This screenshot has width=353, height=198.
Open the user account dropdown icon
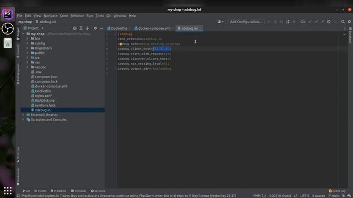tap(221, 22)
